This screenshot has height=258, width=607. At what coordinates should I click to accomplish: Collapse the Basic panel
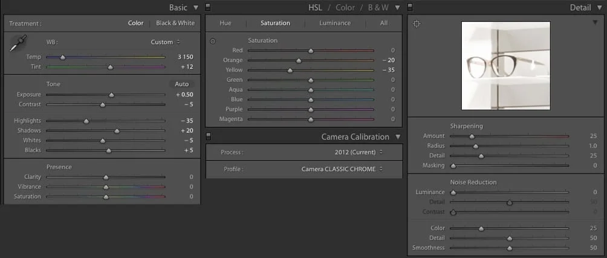point(196,7)
